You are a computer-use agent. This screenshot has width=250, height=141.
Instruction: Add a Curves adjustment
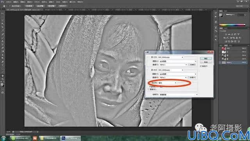[x=232, y=34]
